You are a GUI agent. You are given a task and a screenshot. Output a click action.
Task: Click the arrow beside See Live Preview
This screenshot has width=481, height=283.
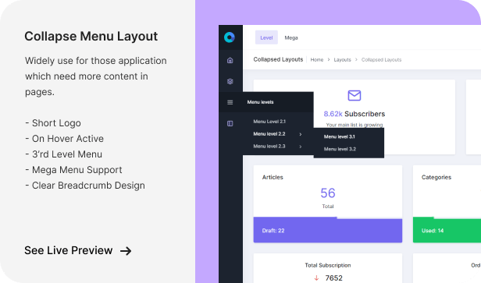point(126,251)
